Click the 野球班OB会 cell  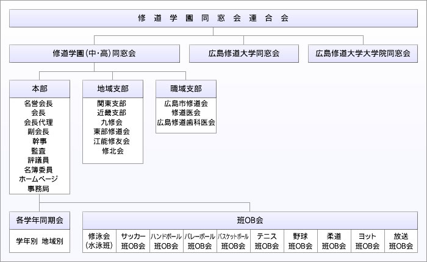pos(300,241)
